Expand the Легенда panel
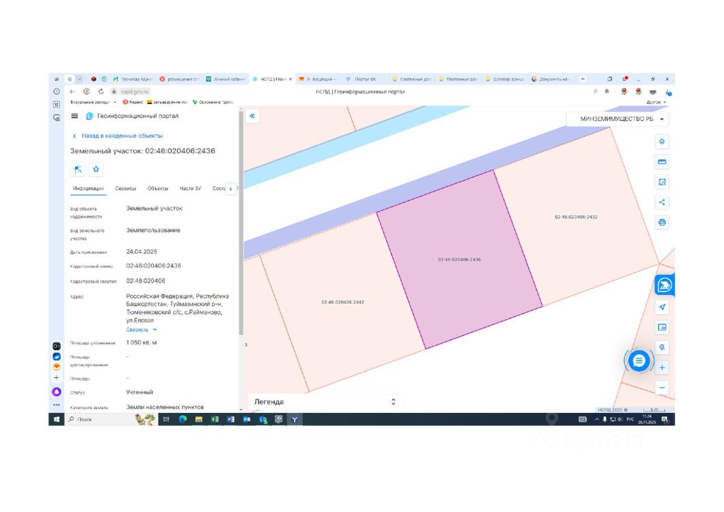Viewport: 724px width, 512px height. pyautogui.click(x=325, y=402)
